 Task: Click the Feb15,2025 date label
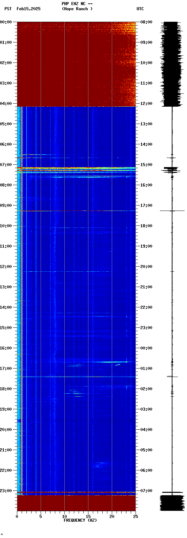(28, 9)
